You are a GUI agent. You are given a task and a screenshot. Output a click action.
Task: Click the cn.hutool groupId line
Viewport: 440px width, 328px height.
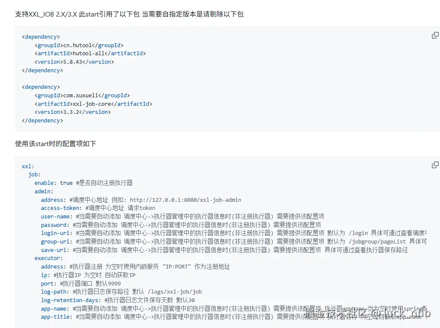pos(79,45)
